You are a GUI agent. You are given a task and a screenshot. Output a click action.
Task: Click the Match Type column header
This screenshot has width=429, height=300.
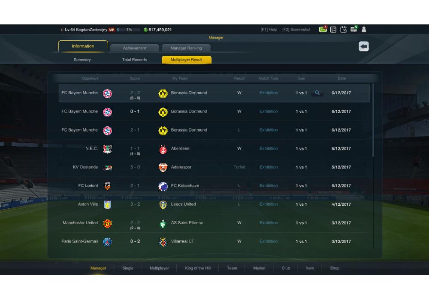[269, 78]
